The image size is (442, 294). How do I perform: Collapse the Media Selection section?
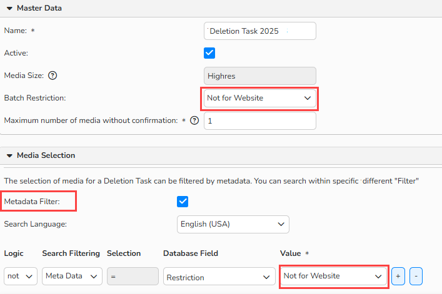pos(9,155)
